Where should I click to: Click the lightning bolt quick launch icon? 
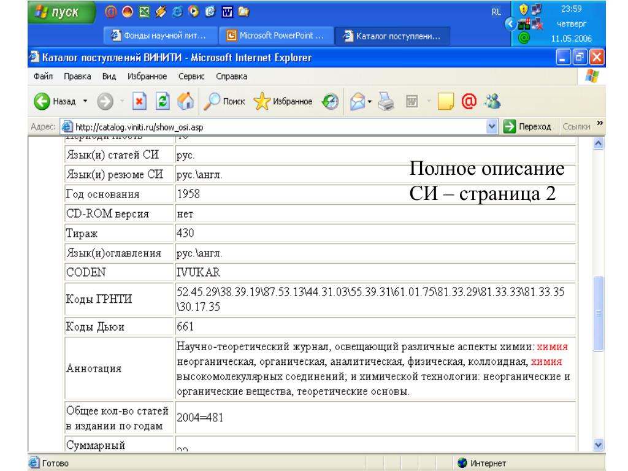coord(160,12)
